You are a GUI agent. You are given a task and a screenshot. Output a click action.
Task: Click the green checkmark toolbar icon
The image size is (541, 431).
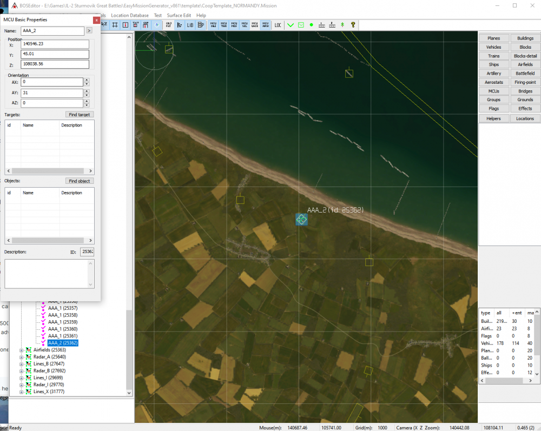click(x=291, y=25)
